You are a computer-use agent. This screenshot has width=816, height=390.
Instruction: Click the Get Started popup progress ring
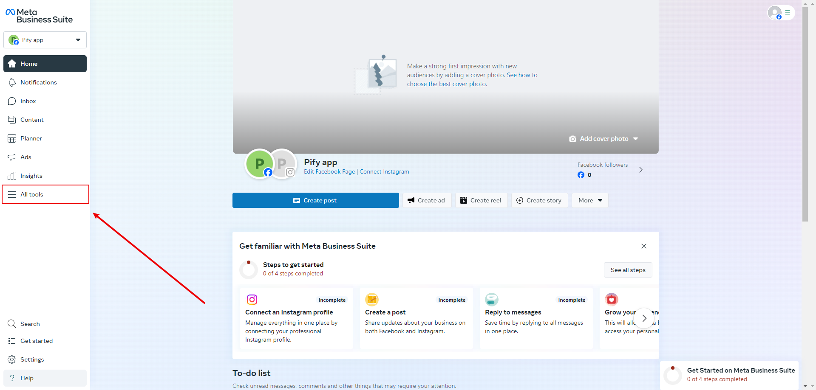pos(673,375)
